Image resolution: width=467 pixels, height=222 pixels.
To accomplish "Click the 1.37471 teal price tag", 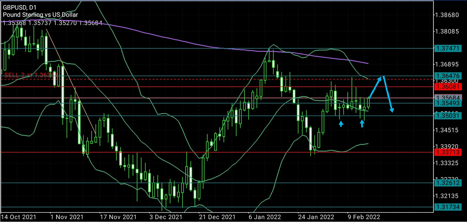I will tap(447, 48).
